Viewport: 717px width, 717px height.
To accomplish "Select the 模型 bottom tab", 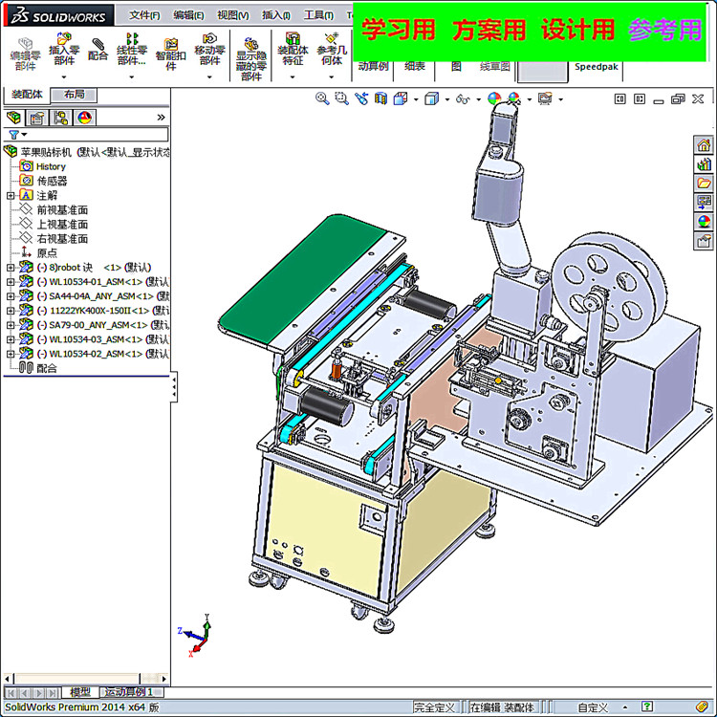I will click(80, 692).
